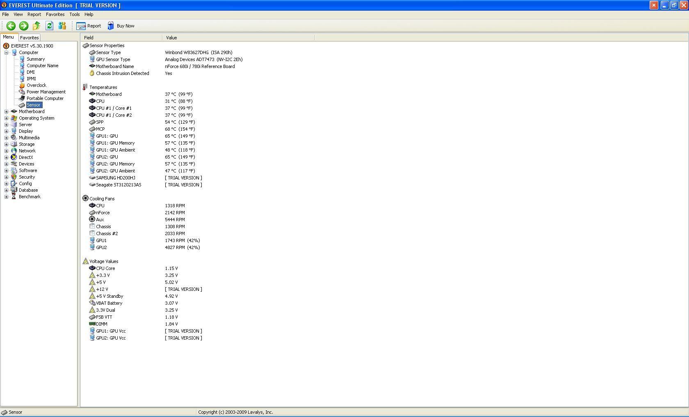This screenshot has height=417, width=689.
Task: Open the Favorites menu
Action: coord(55,14)
